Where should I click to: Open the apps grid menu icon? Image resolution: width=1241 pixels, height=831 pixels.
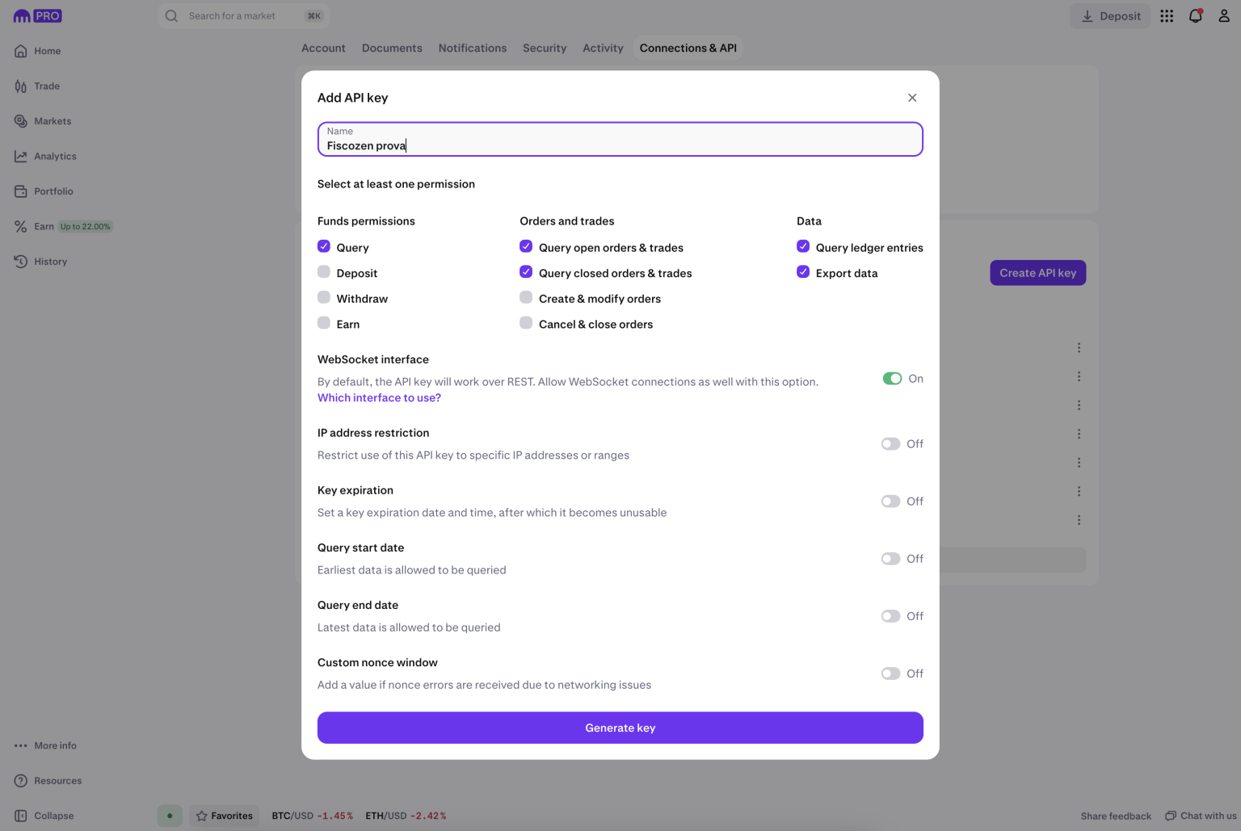(x=1167, y=16)
